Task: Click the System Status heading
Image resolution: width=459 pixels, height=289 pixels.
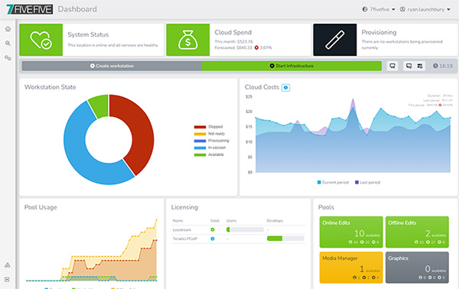Action: point(88,34)
